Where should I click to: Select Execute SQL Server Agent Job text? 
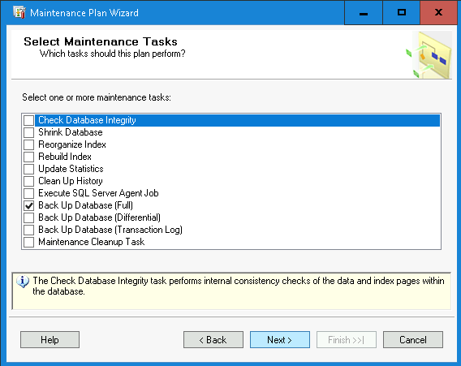click(98, 193)
